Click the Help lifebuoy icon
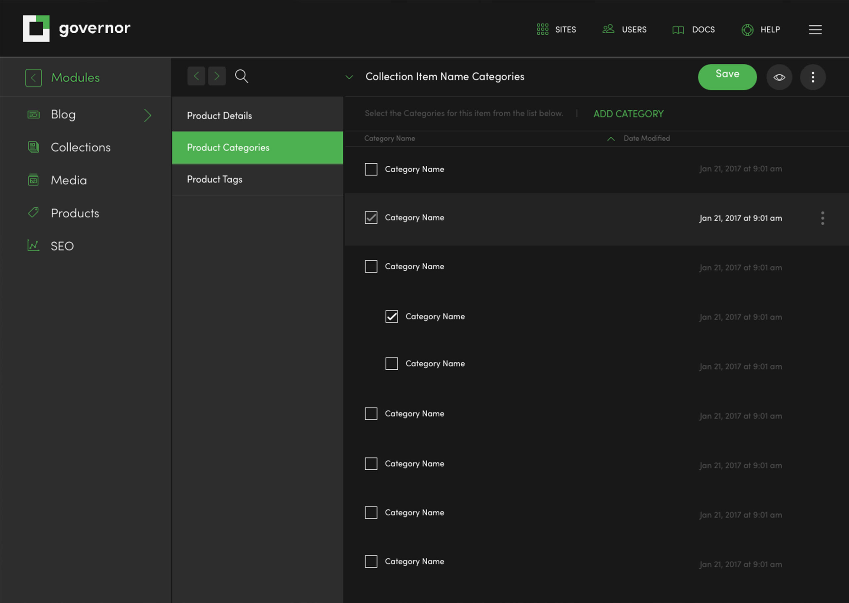 (x=747, y=30)
